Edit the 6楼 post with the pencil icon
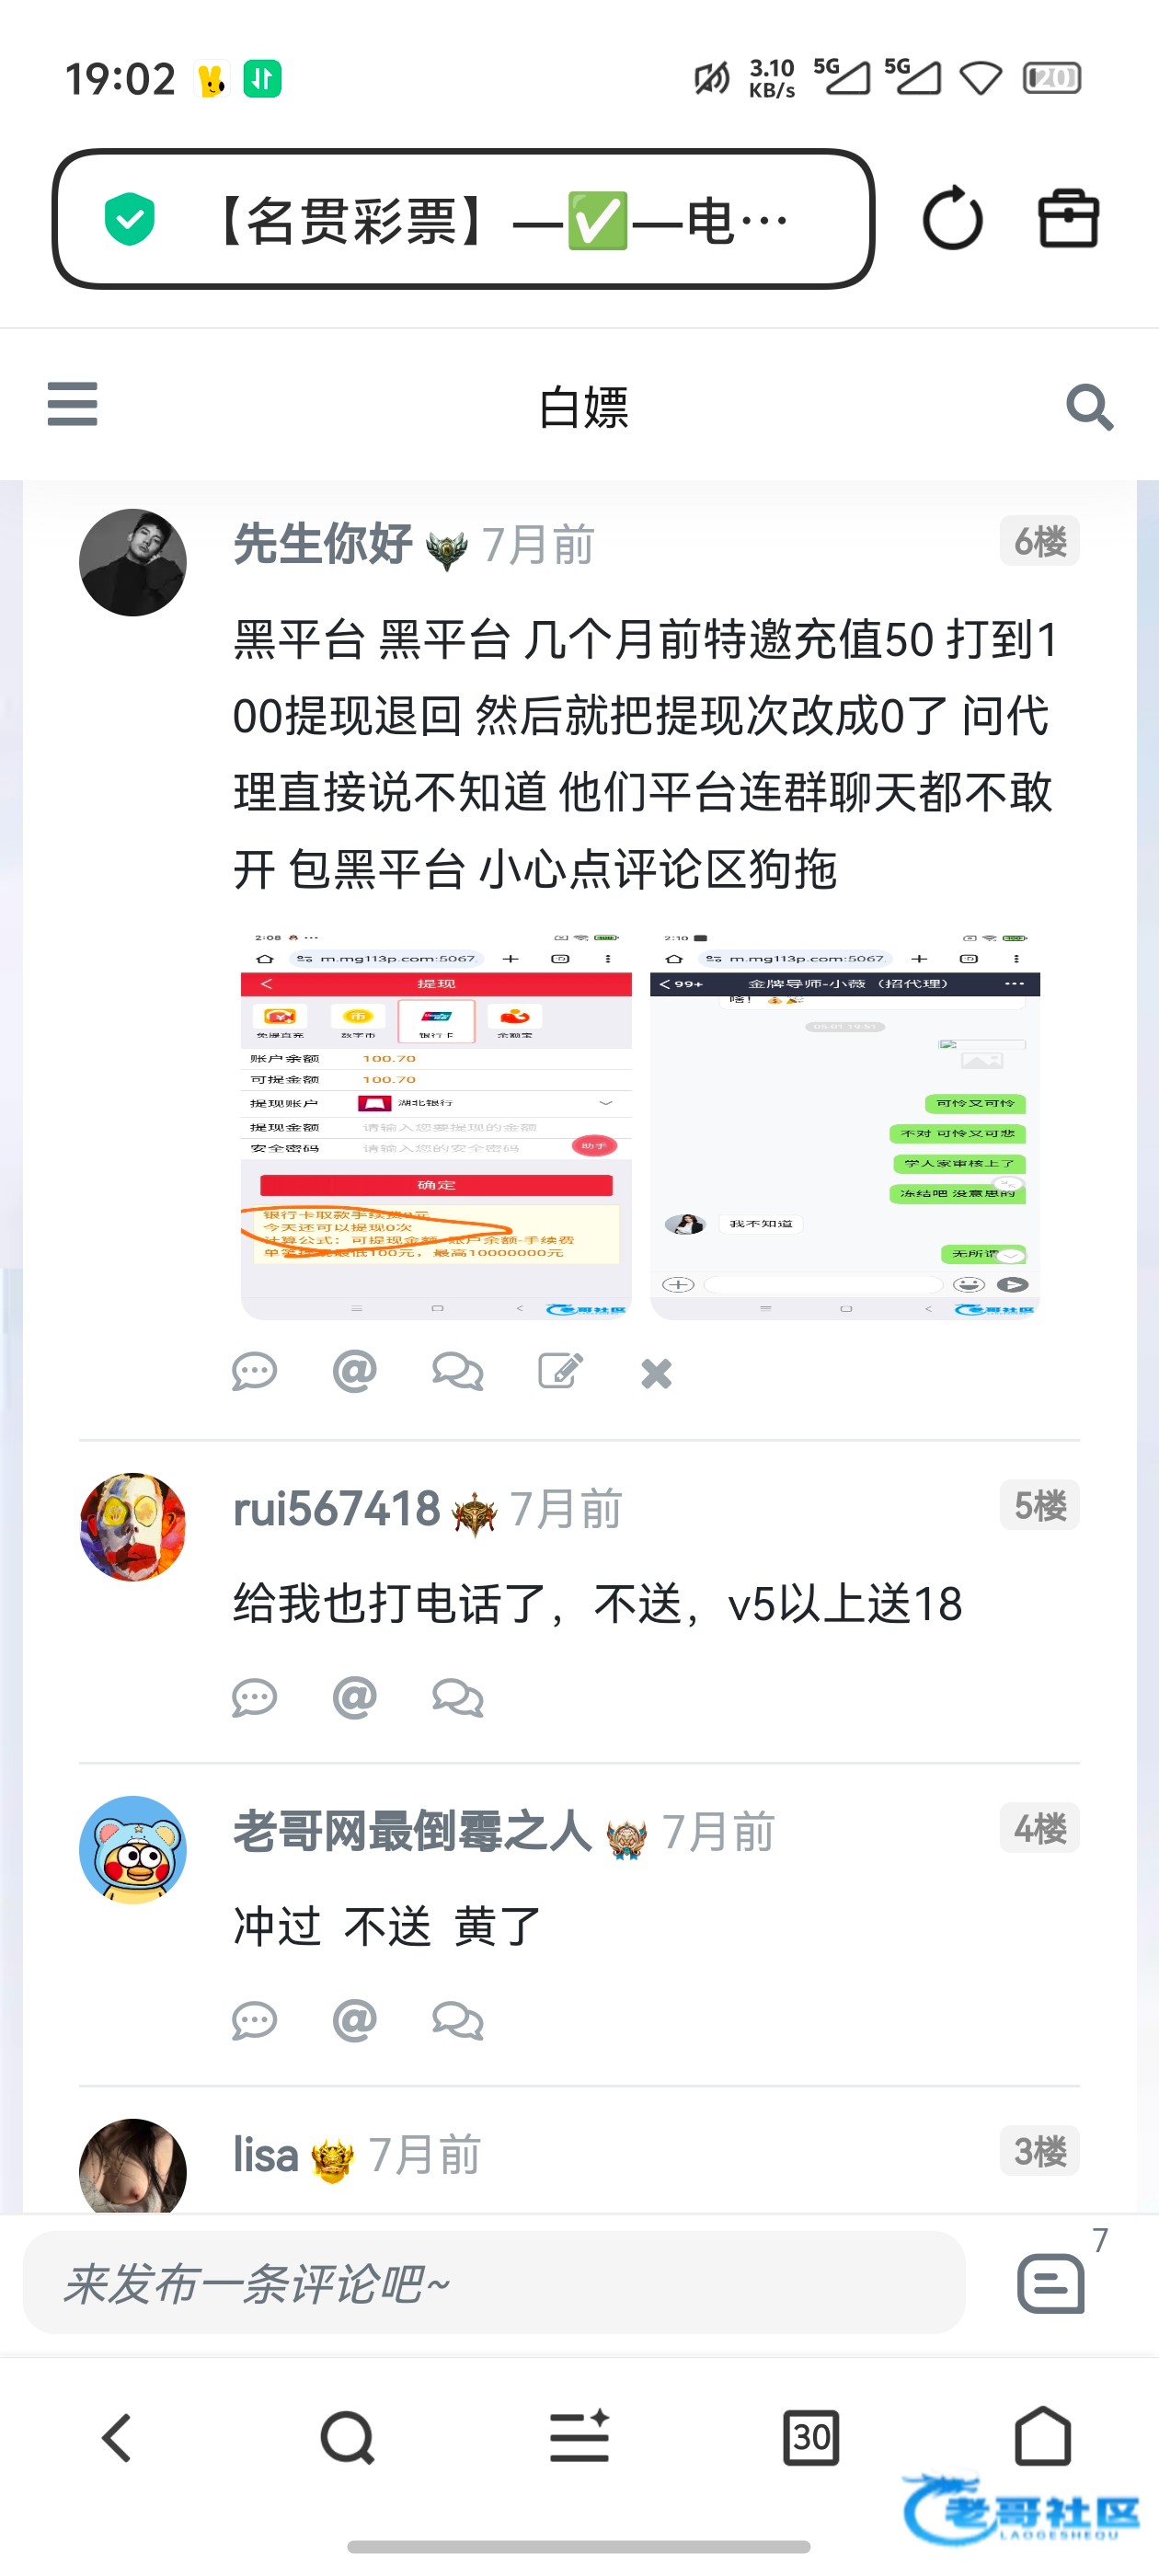Viewport: 1159px width, 2576px height. (x=560, y=1371)
